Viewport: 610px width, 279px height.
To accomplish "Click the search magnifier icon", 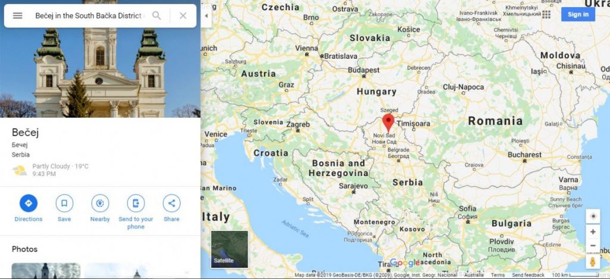I will tap(157, 15).
